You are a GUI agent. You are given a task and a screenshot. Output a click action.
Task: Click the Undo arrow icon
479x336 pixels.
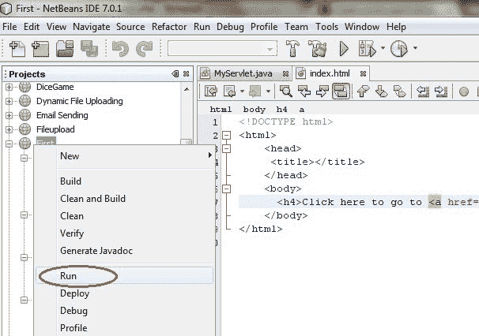coord(120,48)
